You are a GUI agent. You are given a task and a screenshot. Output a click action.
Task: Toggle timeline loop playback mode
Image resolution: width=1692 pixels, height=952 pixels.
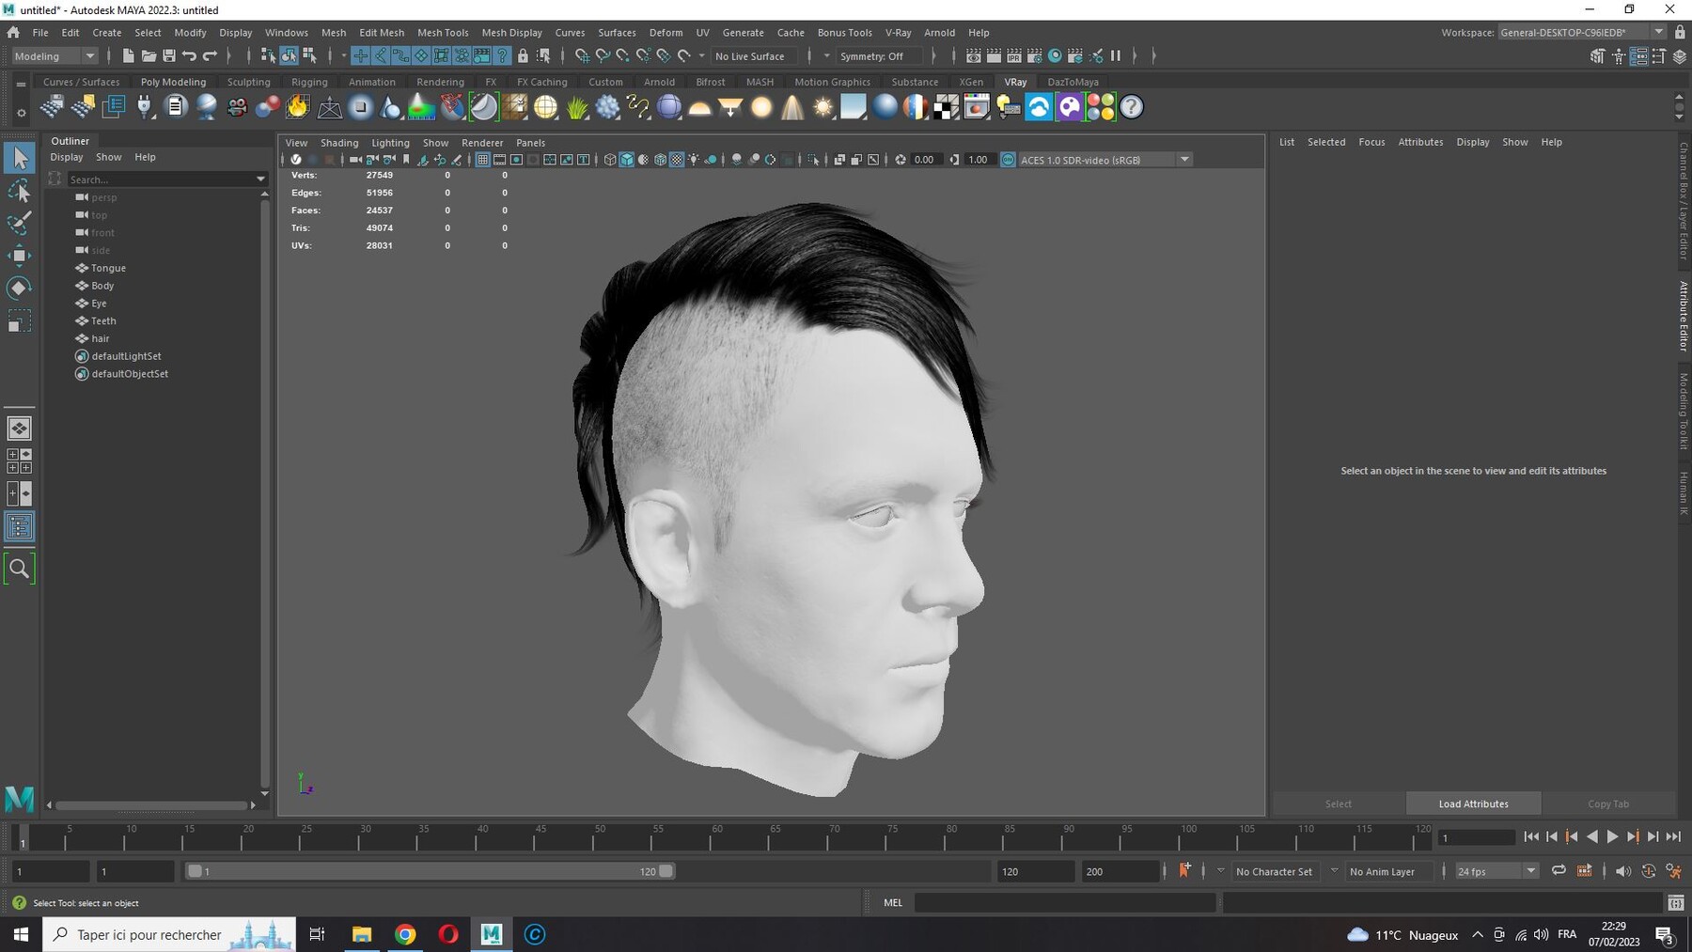point(1559,871)
